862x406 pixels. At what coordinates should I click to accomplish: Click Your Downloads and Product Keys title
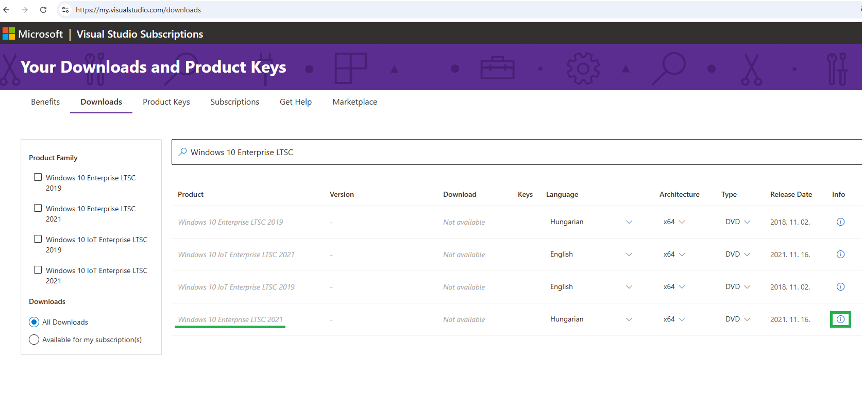[153, 67]
